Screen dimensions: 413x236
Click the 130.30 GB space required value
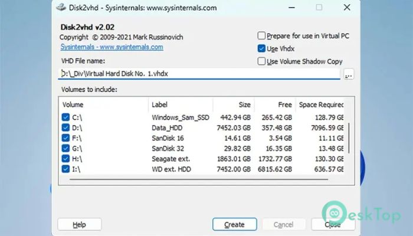[x=329, y=159]
